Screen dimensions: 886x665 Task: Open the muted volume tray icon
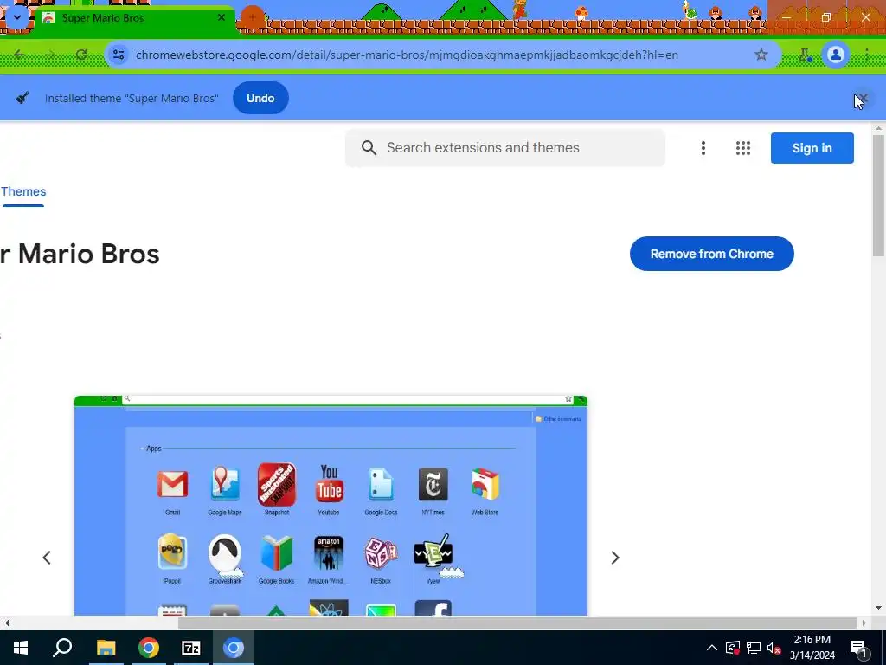(774, 648)
